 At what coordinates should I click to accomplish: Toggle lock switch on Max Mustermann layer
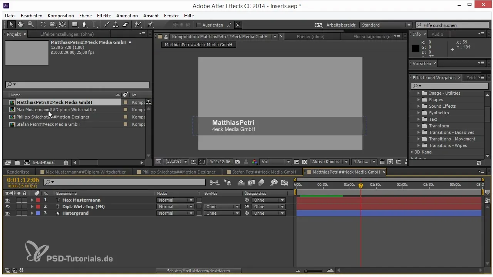(25, 200)
